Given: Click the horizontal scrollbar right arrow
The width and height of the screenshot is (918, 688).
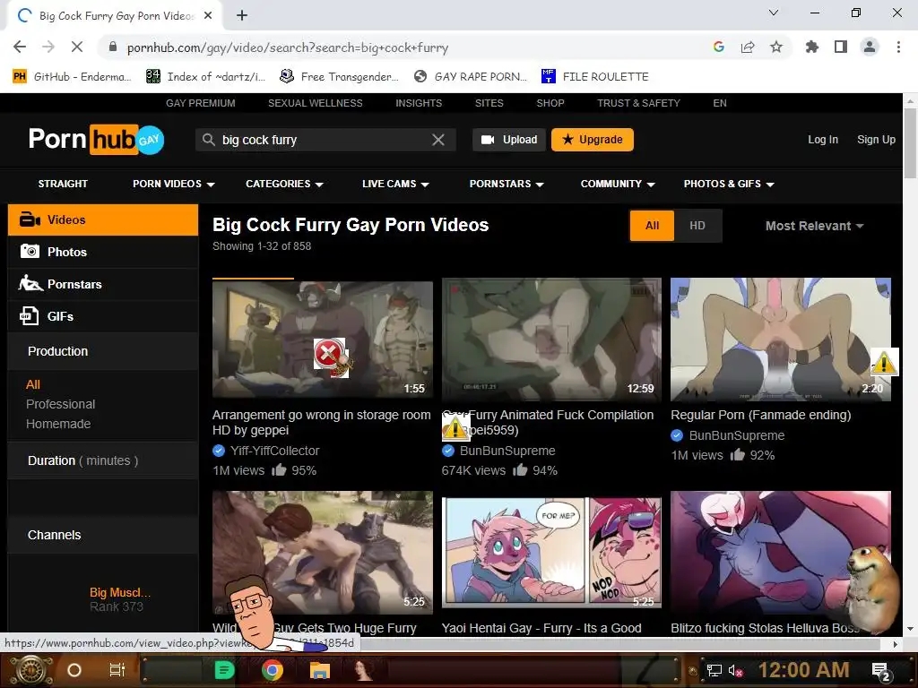Looking at the screenshot, I should click(896, 644).
